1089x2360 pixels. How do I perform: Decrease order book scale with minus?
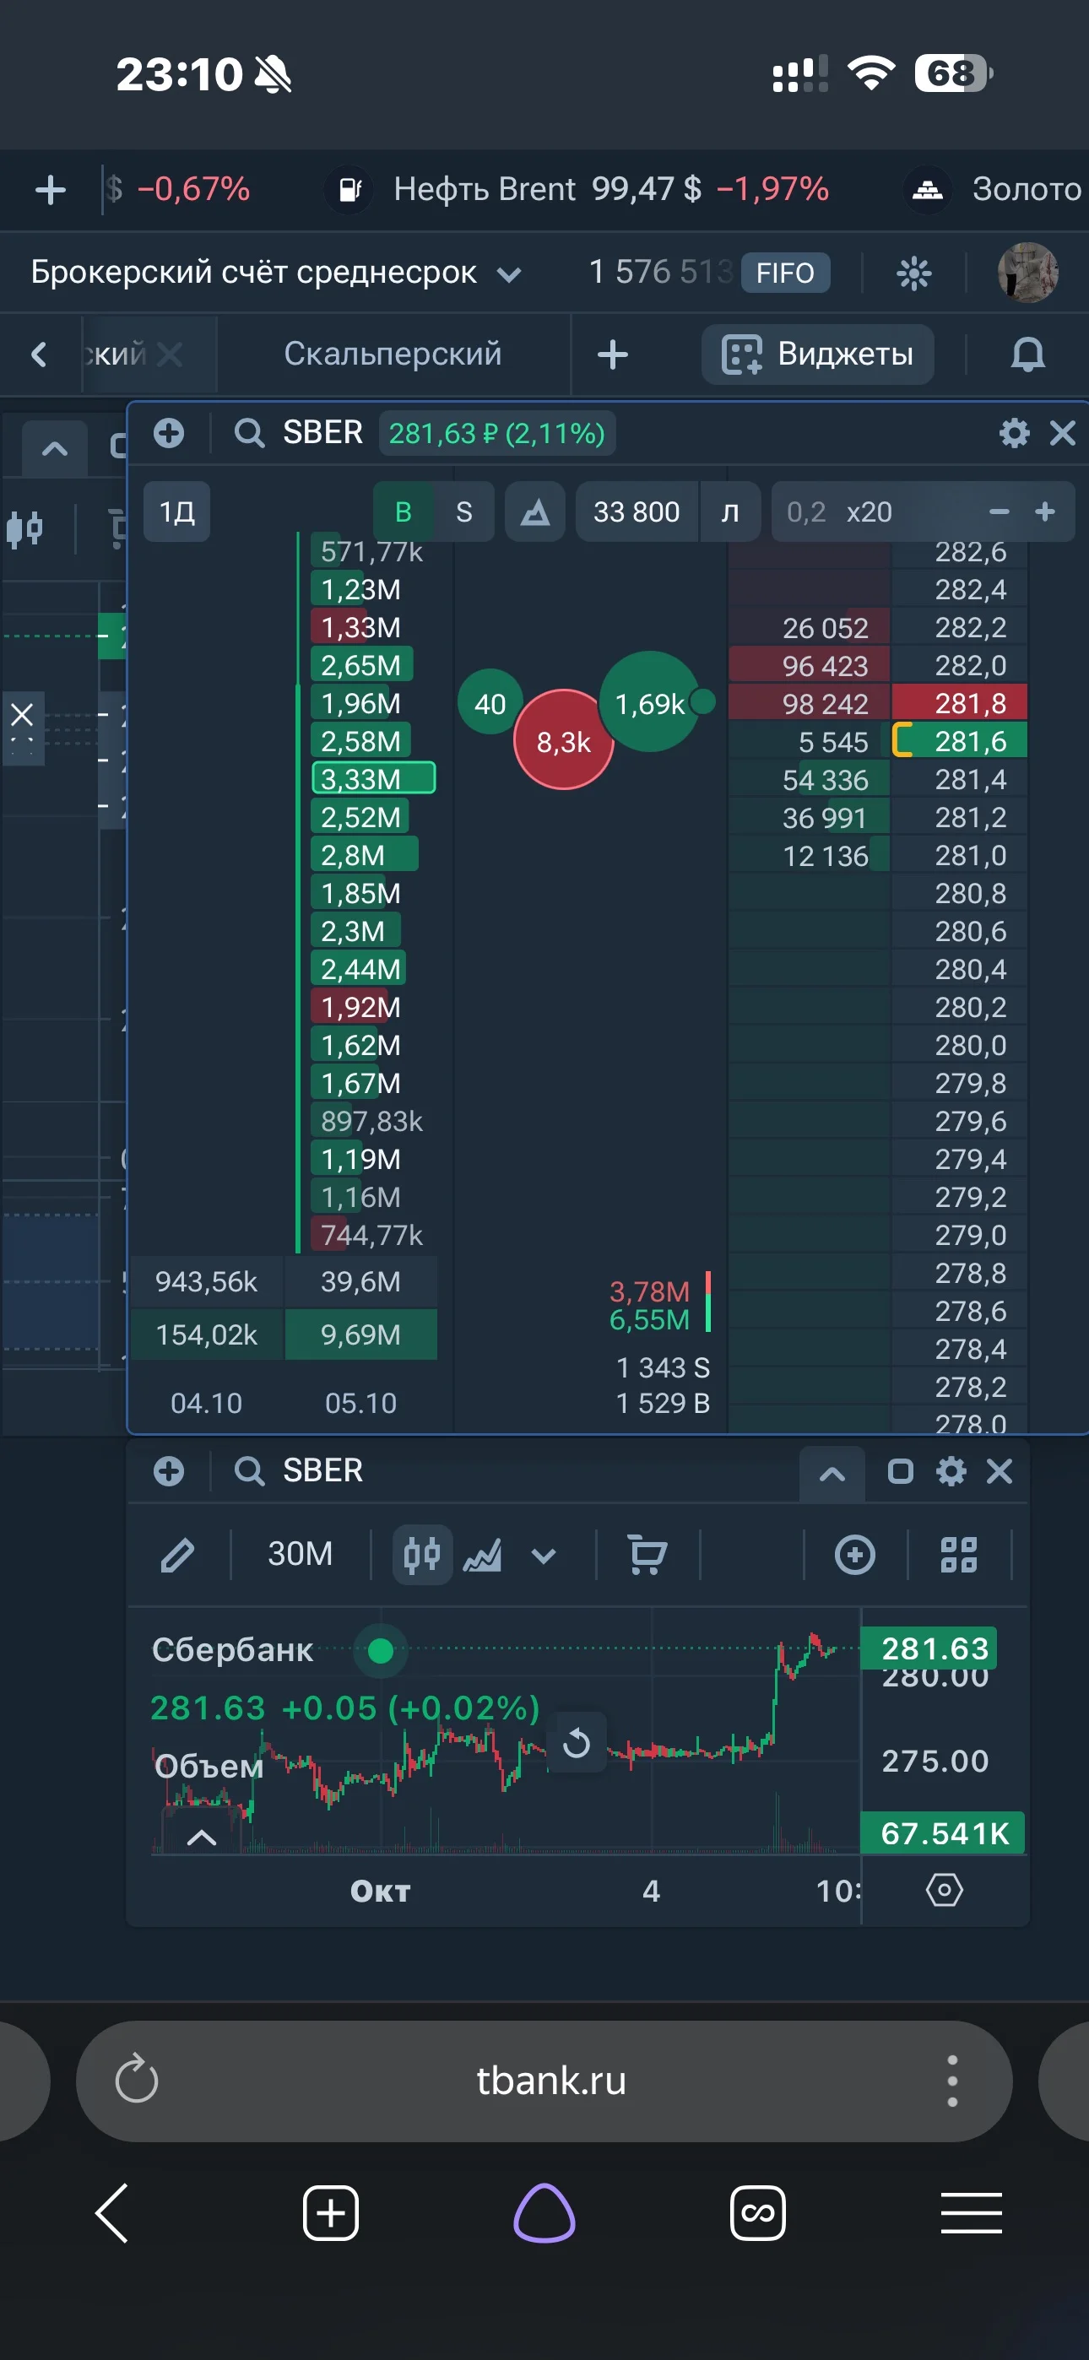coord(1000,512)
